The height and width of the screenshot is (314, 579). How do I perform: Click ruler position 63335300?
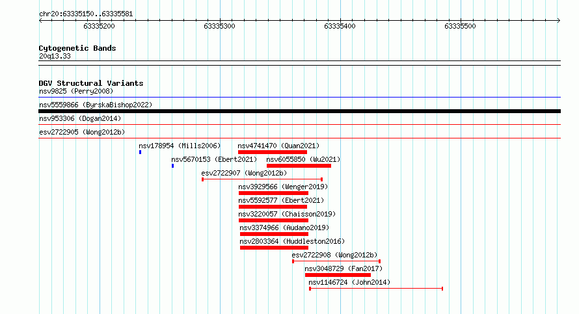point(219,26)
